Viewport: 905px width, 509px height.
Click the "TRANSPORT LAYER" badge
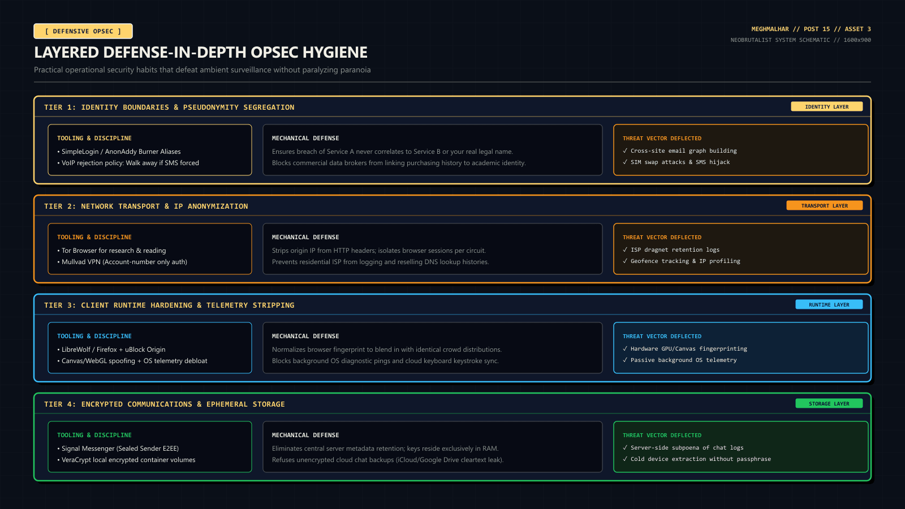pyautogui.click(x=825, y=205)
